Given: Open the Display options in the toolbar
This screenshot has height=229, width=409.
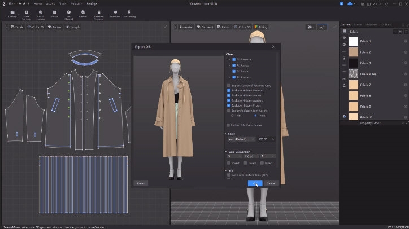Looking at the screenshot, I should [x=12, y=14].
